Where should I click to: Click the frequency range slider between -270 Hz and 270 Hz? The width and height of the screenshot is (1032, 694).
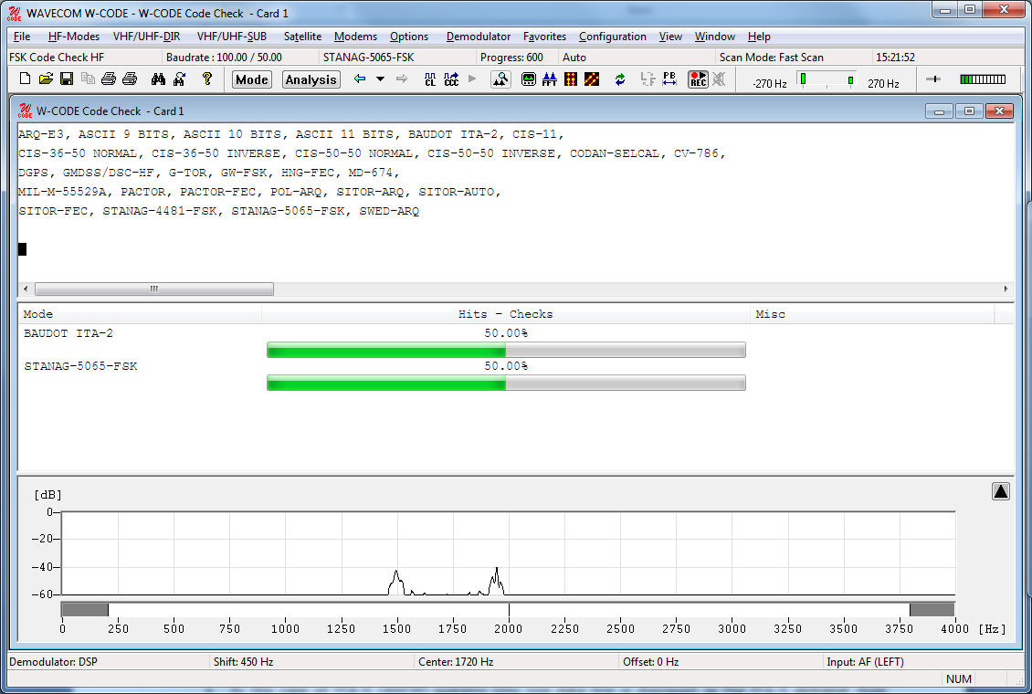tap(827, 79)
